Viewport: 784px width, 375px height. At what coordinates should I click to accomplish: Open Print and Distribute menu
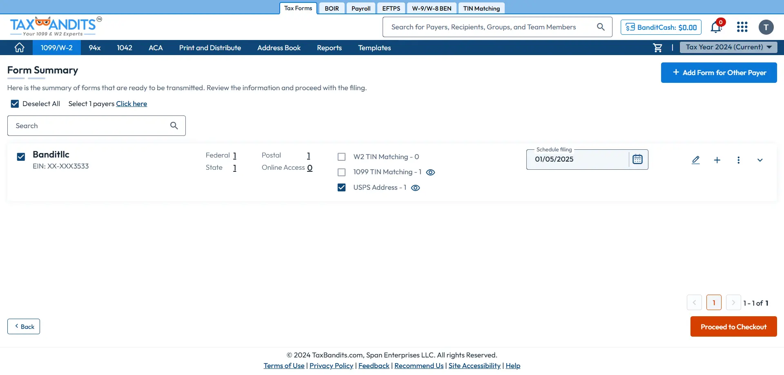(x=210, y=48)
